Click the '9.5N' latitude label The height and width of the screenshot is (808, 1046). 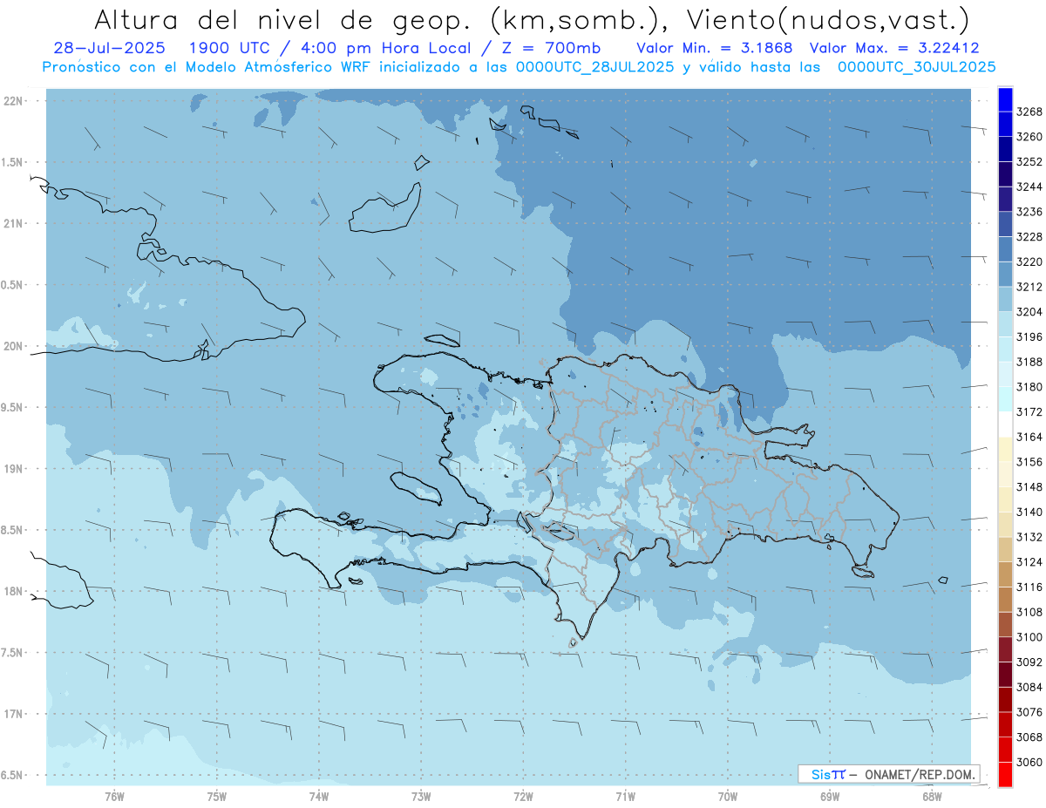pos(12,407)
